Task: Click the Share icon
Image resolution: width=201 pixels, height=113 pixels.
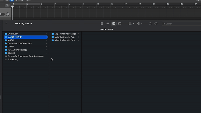Action: coord(150,24)
